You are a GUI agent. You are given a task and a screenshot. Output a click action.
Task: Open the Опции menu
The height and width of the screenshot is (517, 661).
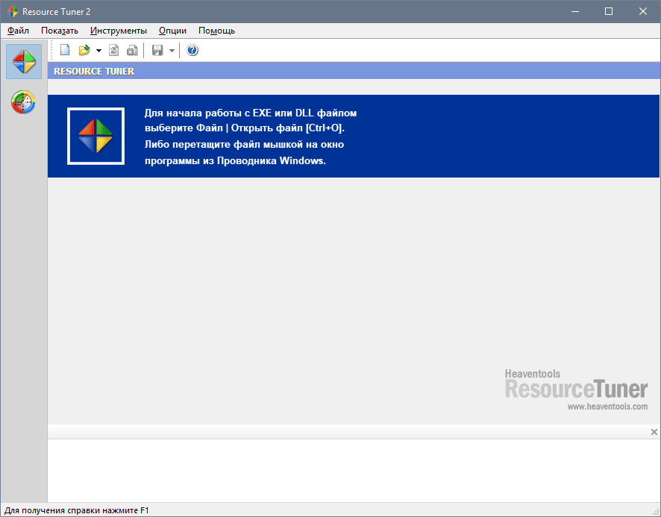[x=172, y=31]
